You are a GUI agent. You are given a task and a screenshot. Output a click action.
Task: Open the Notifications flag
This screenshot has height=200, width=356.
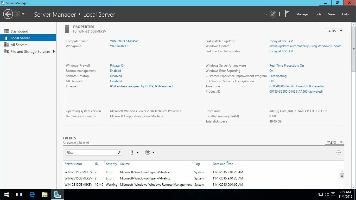coord(287,14)
